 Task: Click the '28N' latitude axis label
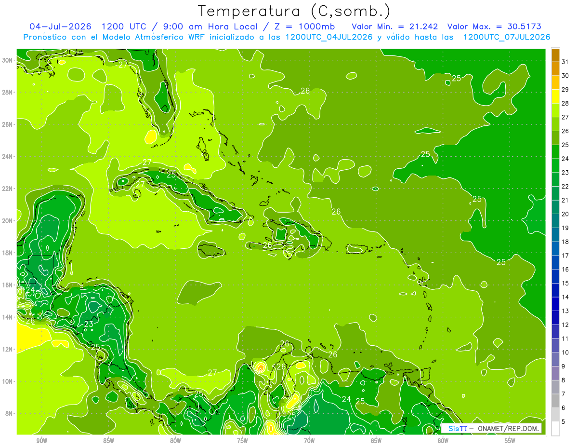(8, 92)
